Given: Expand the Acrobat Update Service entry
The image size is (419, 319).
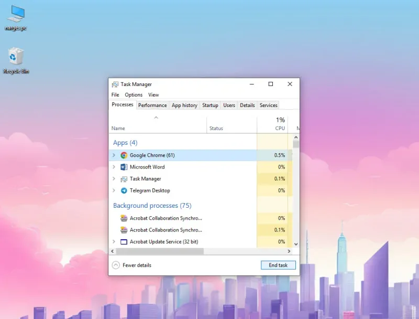Looking at the screenshot, I should 114,242.
